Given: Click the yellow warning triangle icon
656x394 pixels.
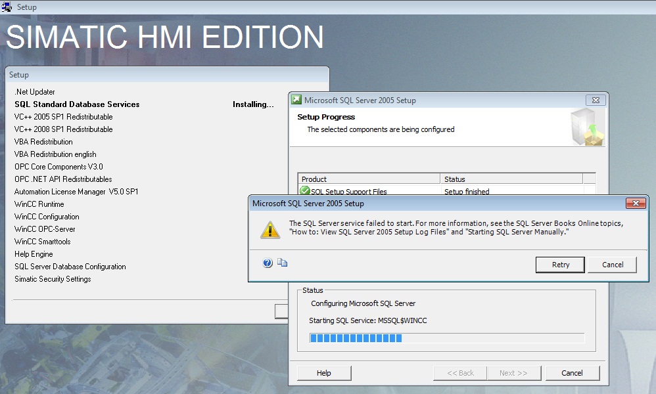Looking at the screenshot, I should pos(270,229).
